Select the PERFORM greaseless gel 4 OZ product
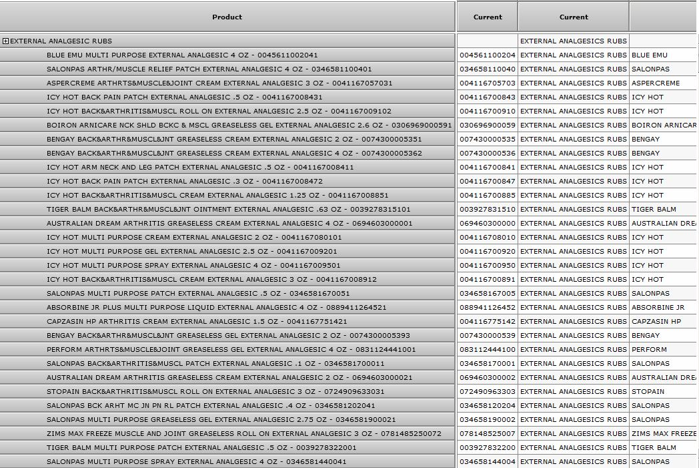 [x=231, y=350]
